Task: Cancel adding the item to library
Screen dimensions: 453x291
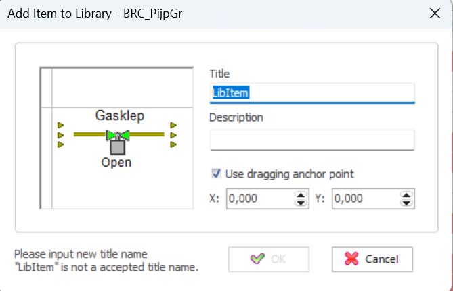Action: (x=372, y=259)
